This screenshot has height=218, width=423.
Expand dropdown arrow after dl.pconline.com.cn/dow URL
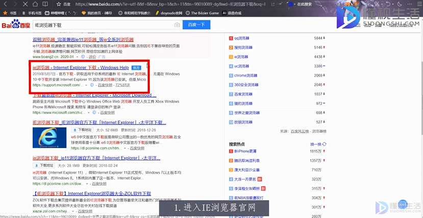(87, 184)
